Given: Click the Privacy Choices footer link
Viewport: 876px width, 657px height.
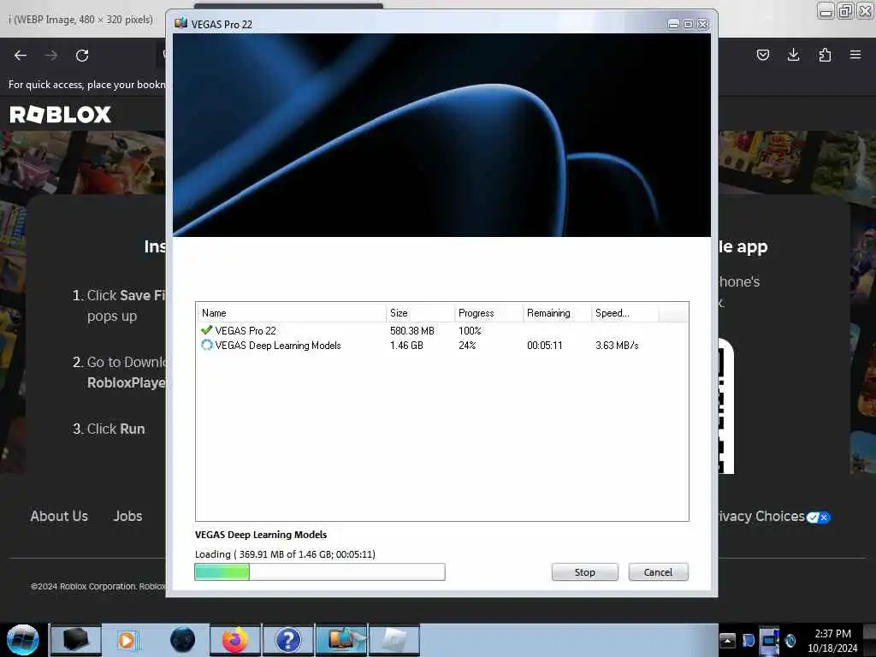Looking at the screenshot, I should [762, 516].
